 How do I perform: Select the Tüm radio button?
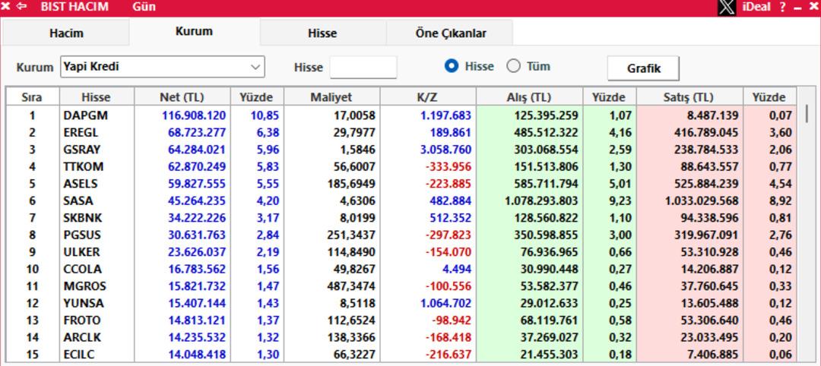coord(514,66)
